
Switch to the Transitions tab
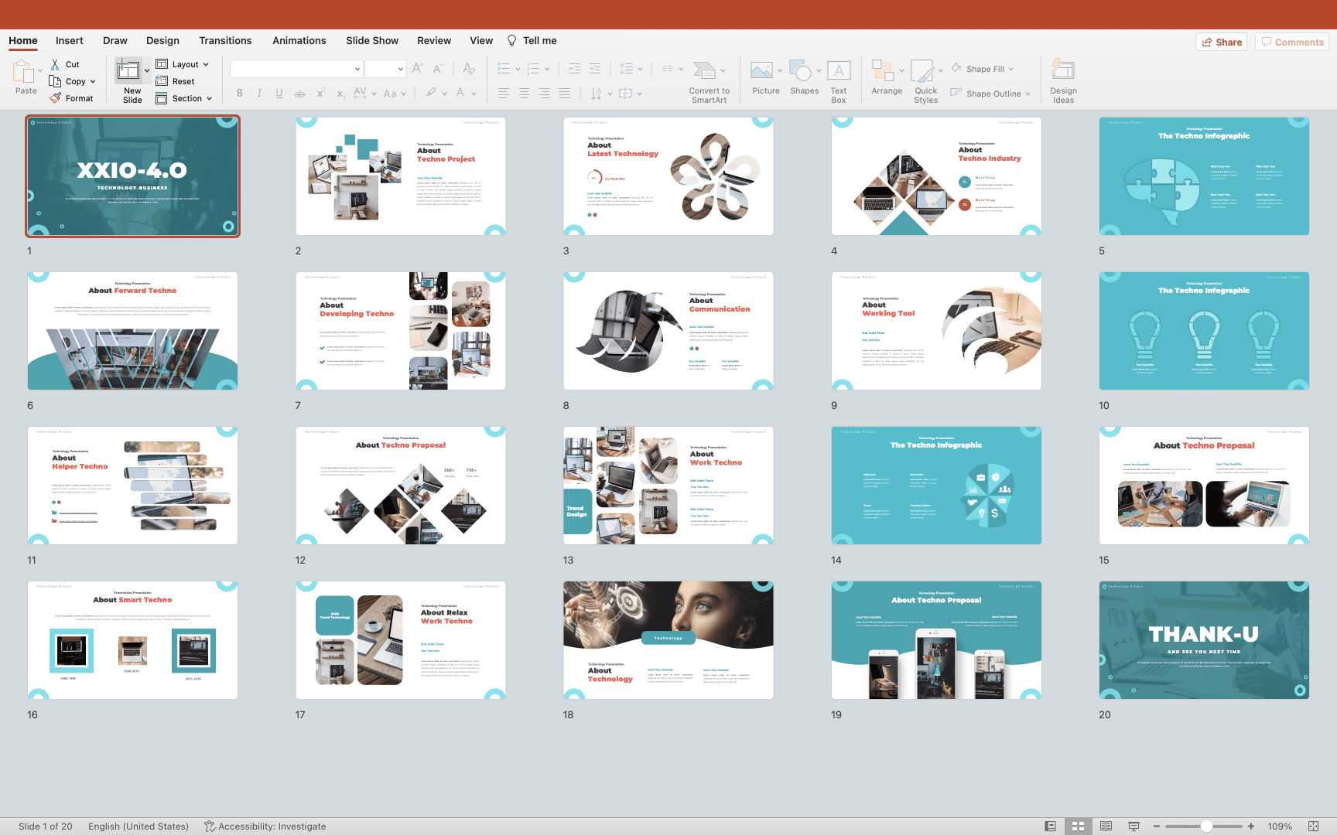[x=225, y=40]
